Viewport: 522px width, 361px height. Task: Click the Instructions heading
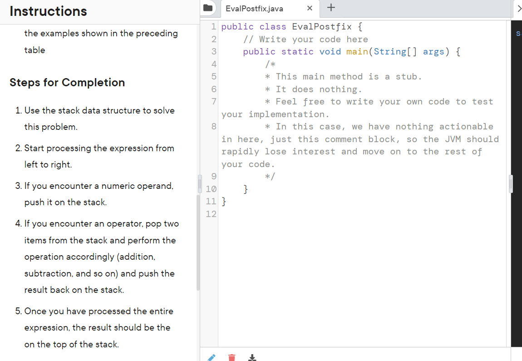pyautogui.click(x=48, y=11)
